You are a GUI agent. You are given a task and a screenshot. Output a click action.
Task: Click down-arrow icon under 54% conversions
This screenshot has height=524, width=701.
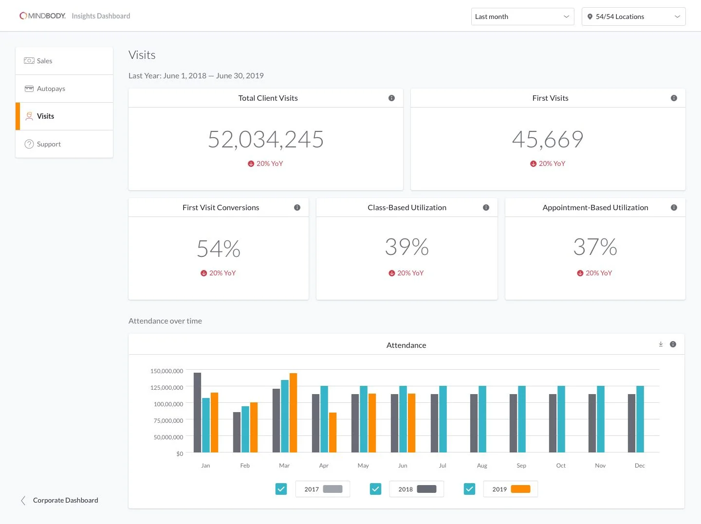pos(203,273)
